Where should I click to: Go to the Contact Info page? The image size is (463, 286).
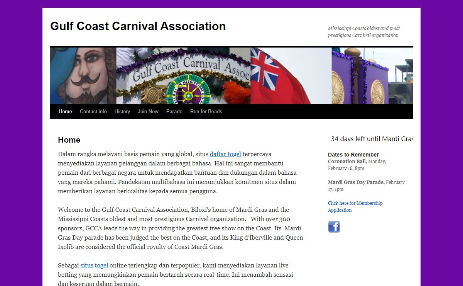coord(93,111)
